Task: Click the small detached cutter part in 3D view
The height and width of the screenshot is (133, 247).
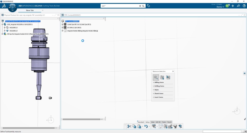Action: click(50, 98)
